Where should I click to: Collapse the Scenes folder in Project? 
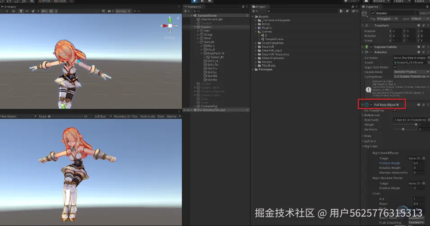(256, 32)
